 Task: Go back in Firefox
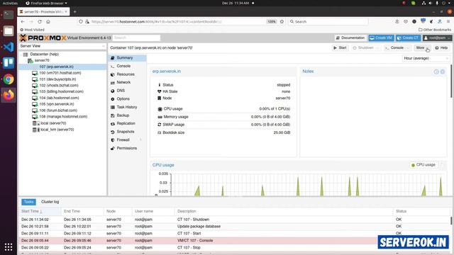coord(23,22)
